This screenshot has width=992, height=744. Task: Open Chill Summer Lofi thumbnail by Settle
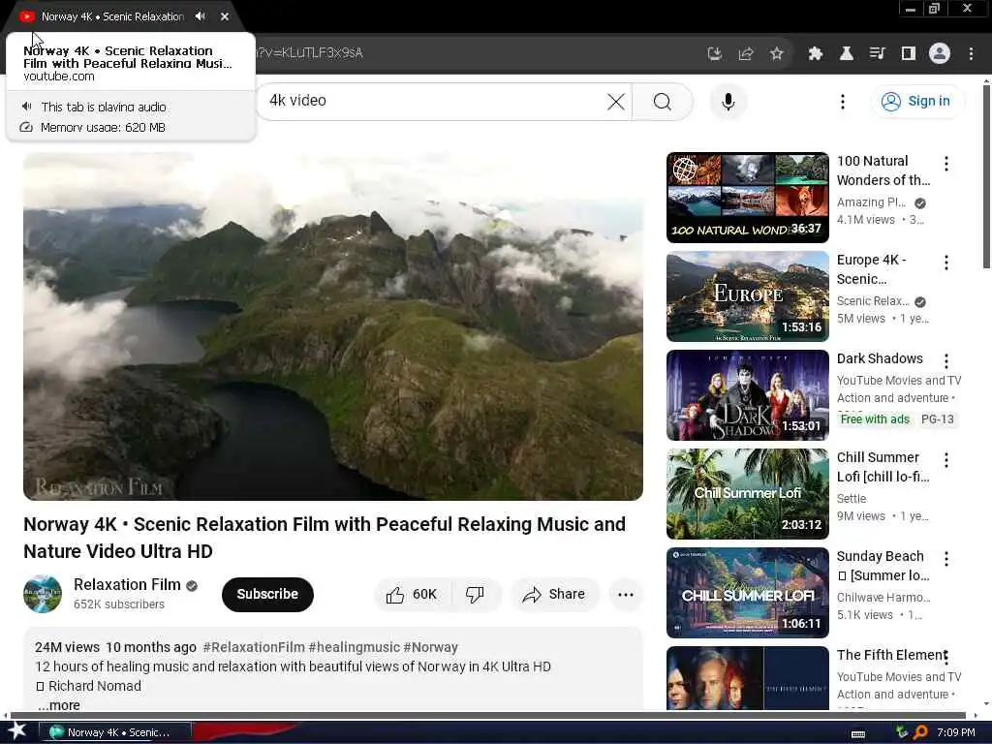tap(747, 493)
